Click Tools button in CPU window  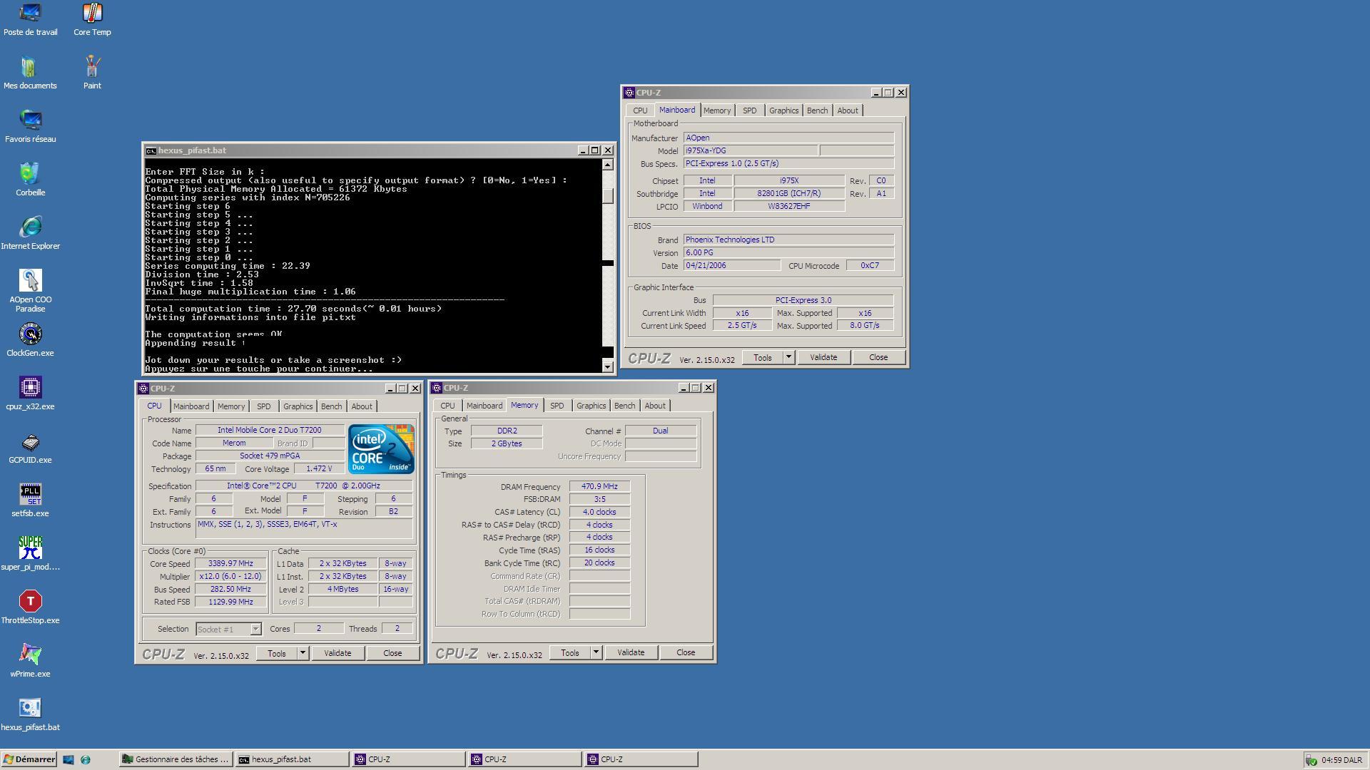pyautogui.click(x=277, y=653)
